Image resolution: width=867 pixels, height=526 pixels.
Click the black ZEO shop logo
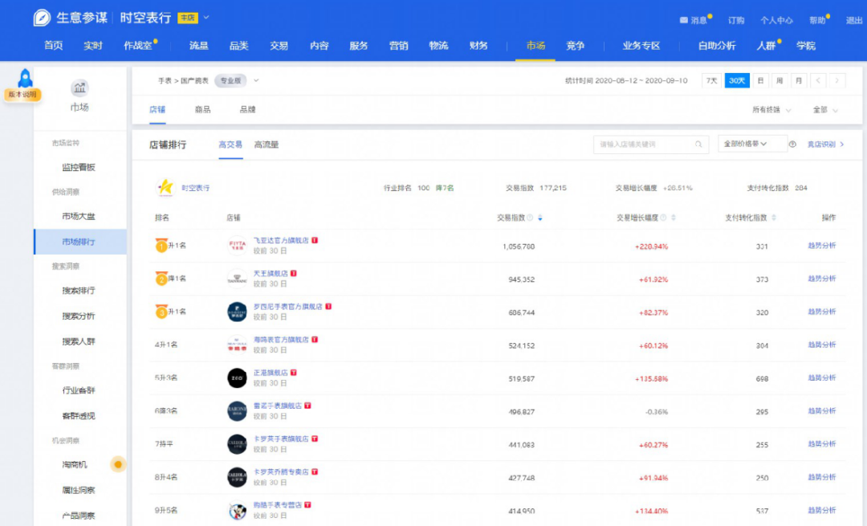237,377
